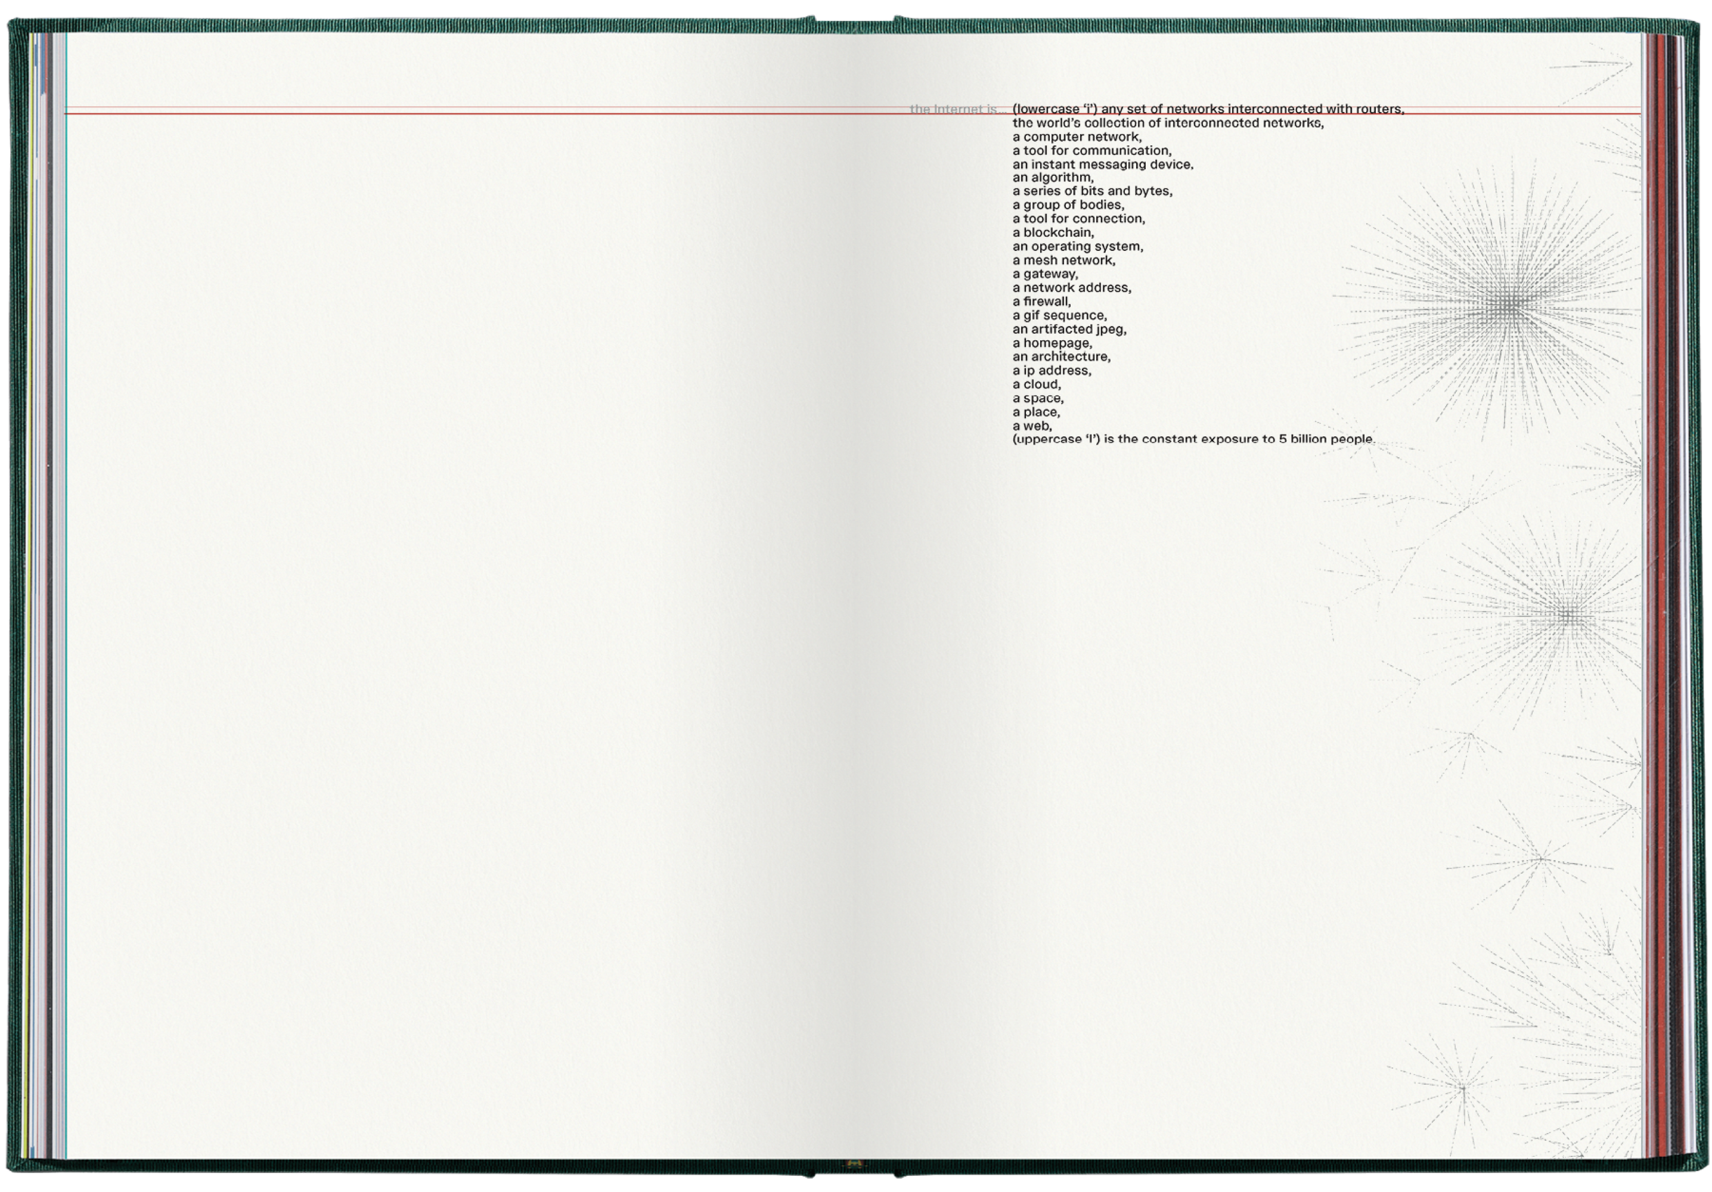Click on 'a cloud,' line
This screenshot has width=1712, height=1192.
click(1037, 384)
